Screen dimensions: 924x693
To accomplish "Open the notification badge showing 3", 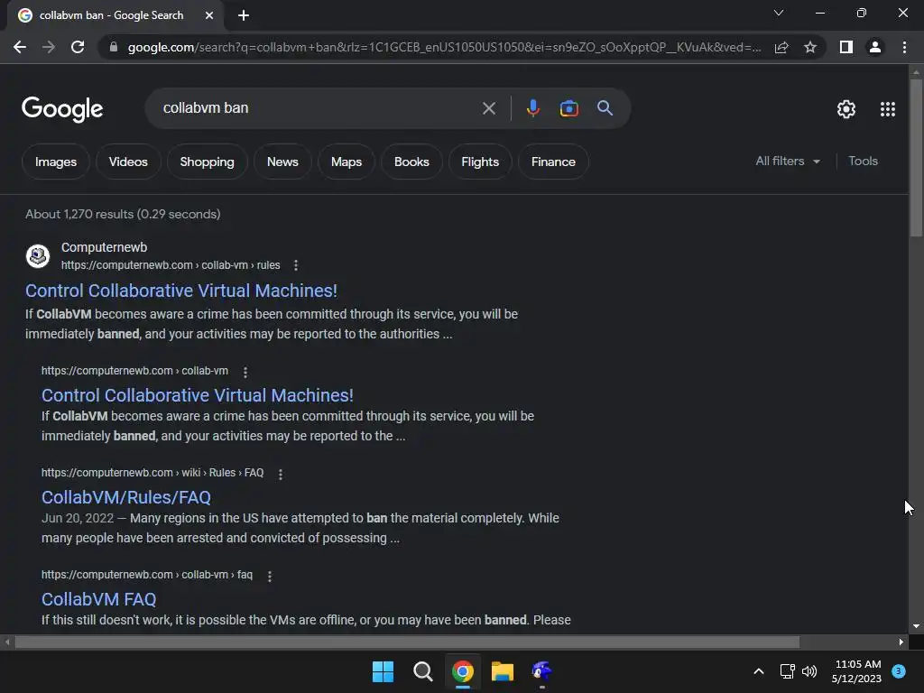I will coord(899,671).
